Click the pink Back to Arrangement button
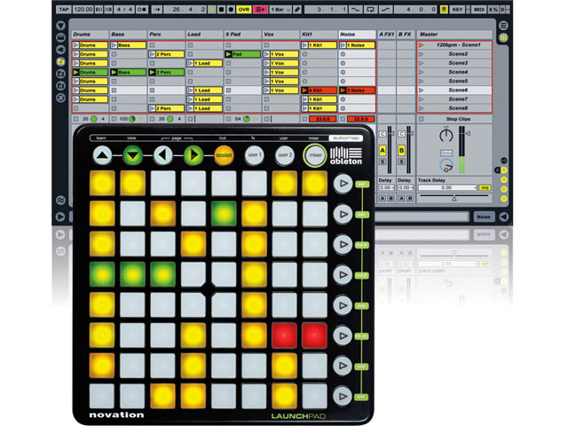 coord(260,10)
